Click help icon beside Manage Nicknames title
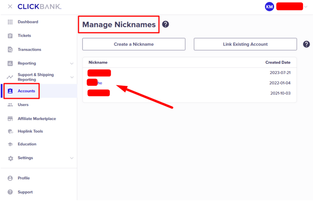 coord(165,24)
